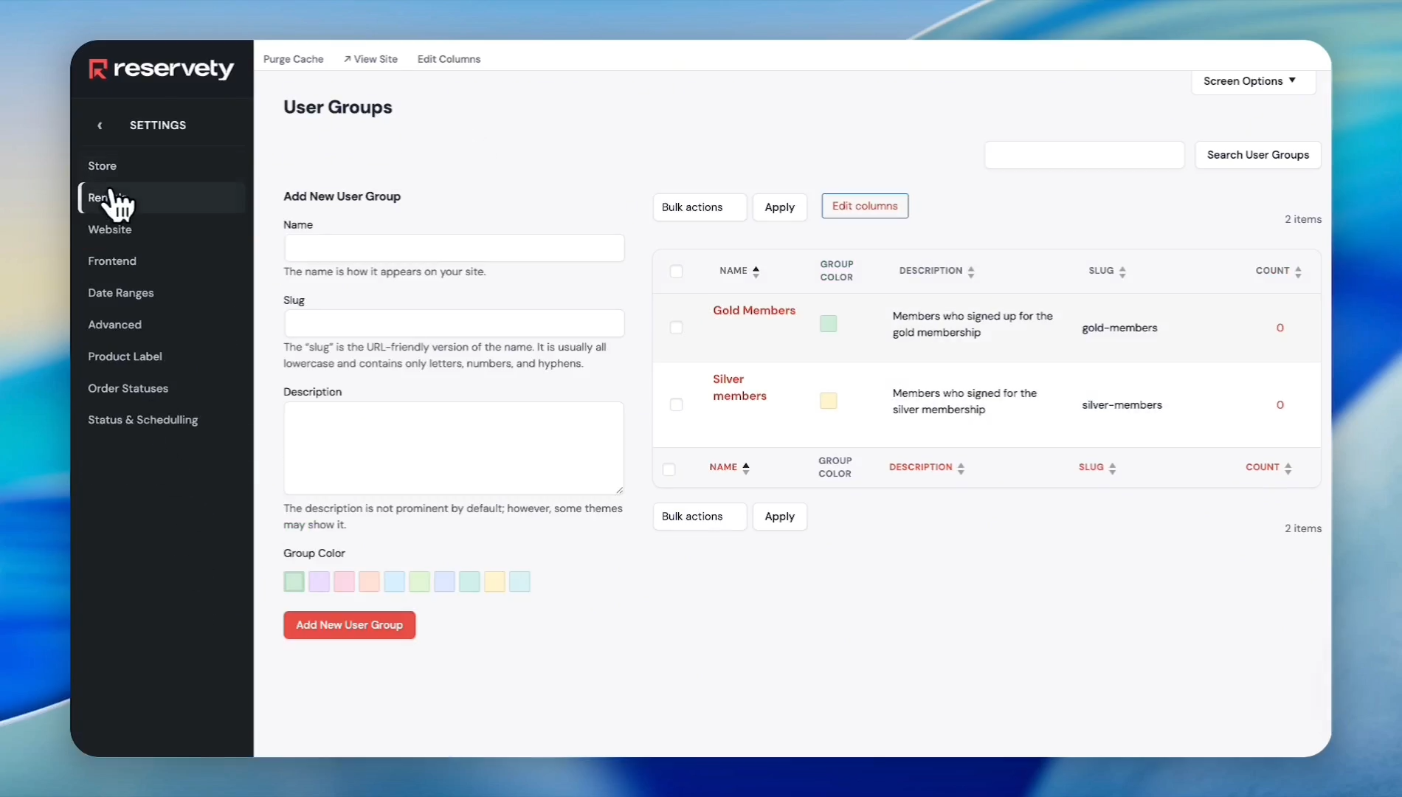Expand the Screen Options dropdown
This screenshot has width=1402, height=797.
[x=1252, y=81]
